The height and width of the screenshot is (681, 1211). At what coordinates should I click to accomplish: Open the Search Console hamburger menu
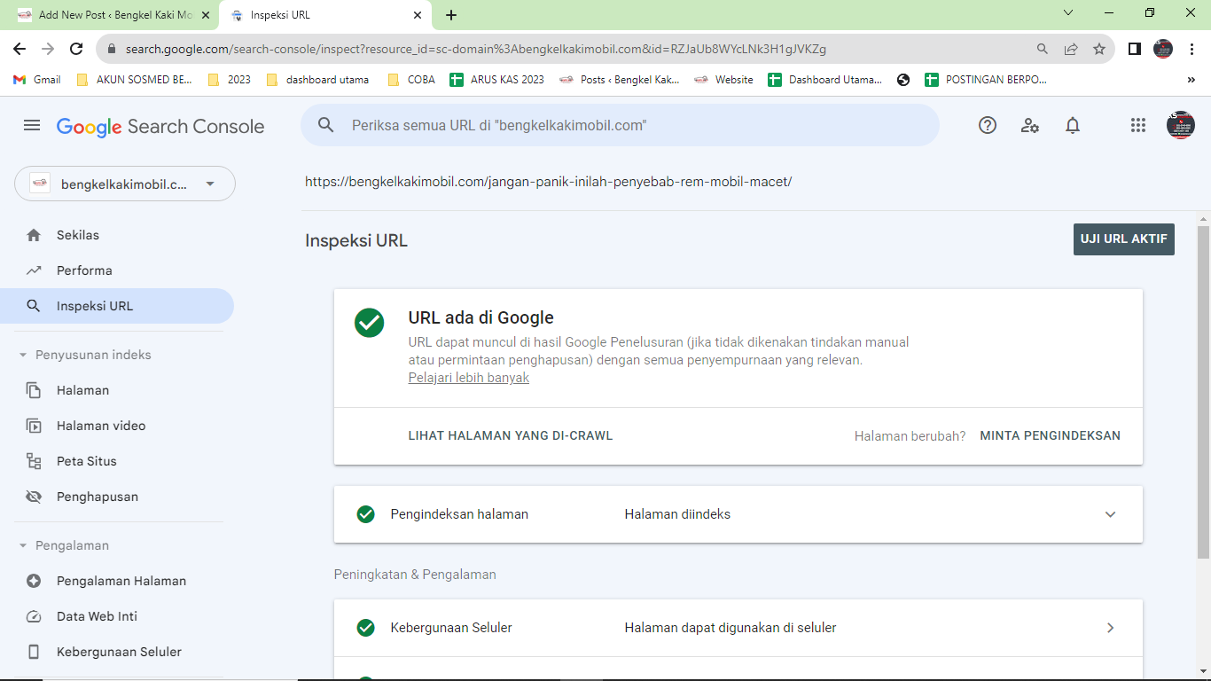(32, 126)
